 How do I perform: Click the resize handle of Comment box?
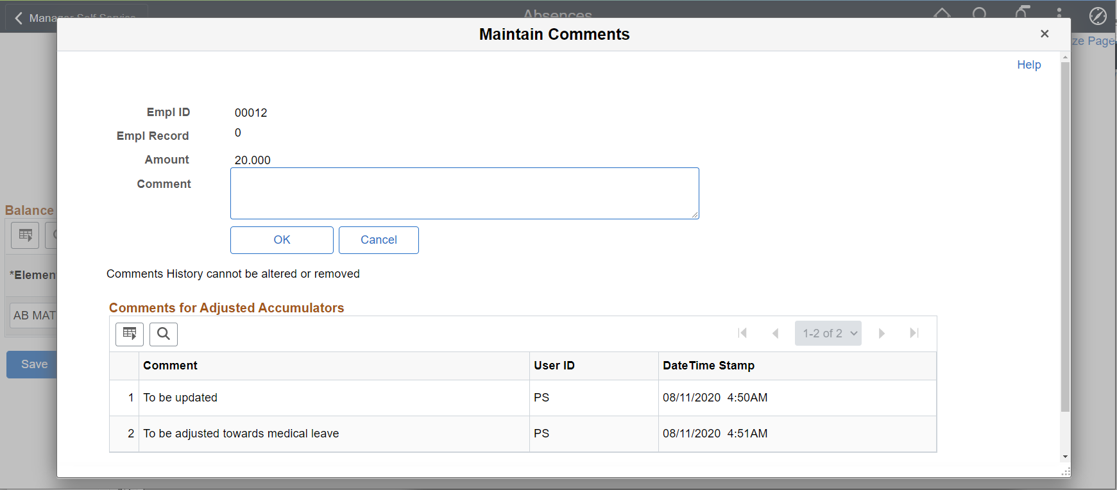click(695, 215)
